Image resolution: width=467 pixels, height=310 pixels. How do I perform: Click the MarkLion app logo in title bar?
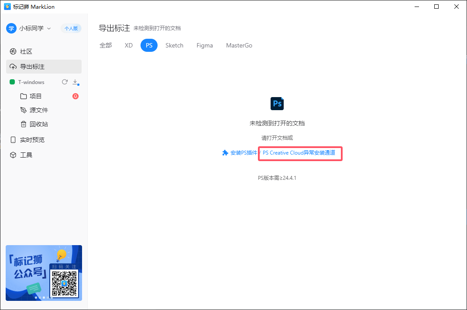[x=7, y=7]
